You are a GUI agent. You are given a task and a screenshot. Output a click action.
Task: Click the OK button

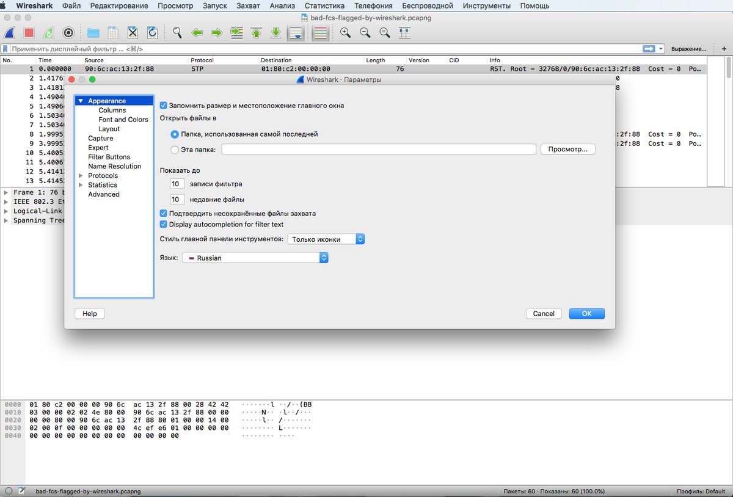click(x=586, y=313)
